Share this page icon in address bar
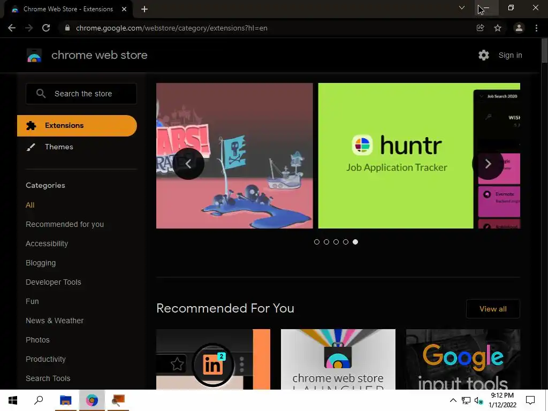Image resolution: width=548 pixels, height=411 pixels. click(x=481, y=28)
